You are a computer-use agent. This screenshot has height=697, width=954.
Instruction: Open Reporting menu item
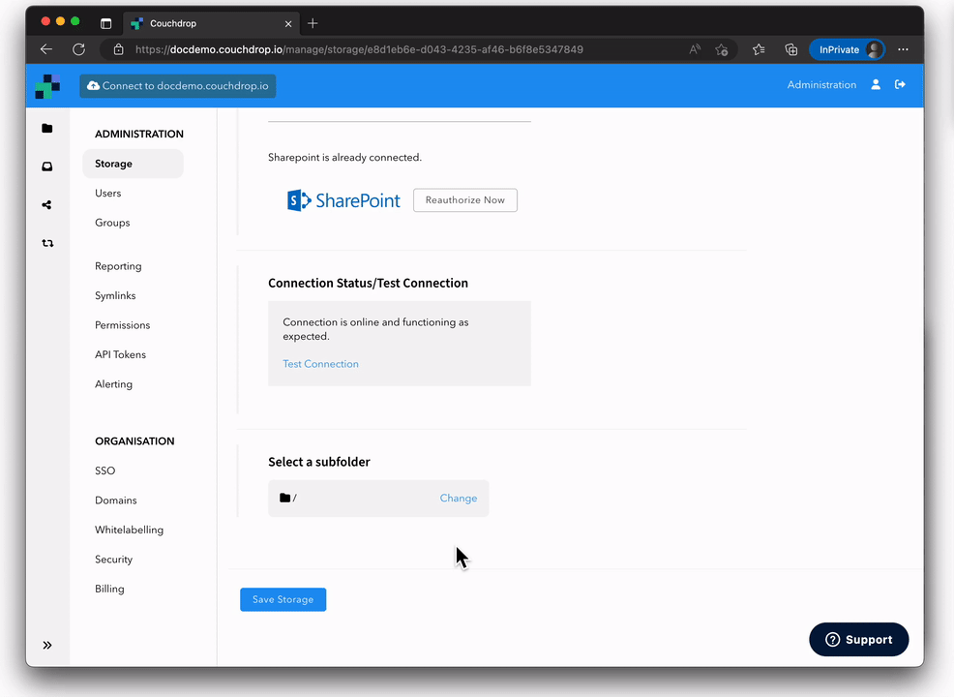[118, 266]
